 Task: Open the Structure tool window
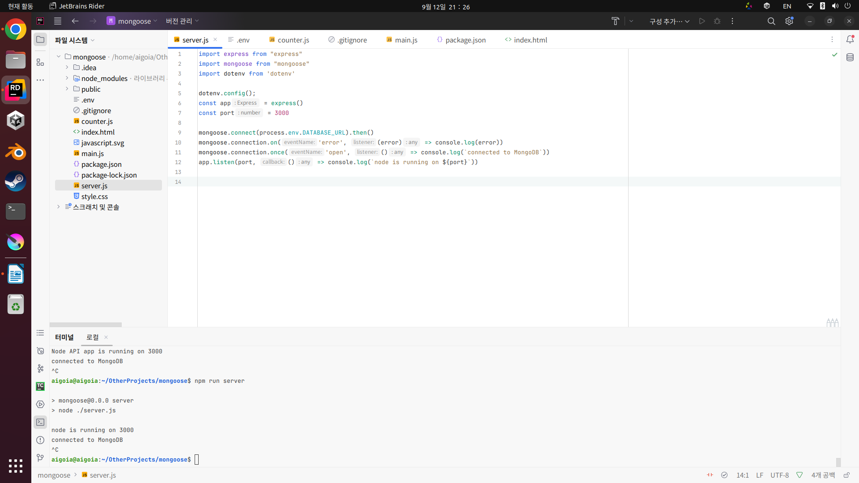(x=40, y=62)
